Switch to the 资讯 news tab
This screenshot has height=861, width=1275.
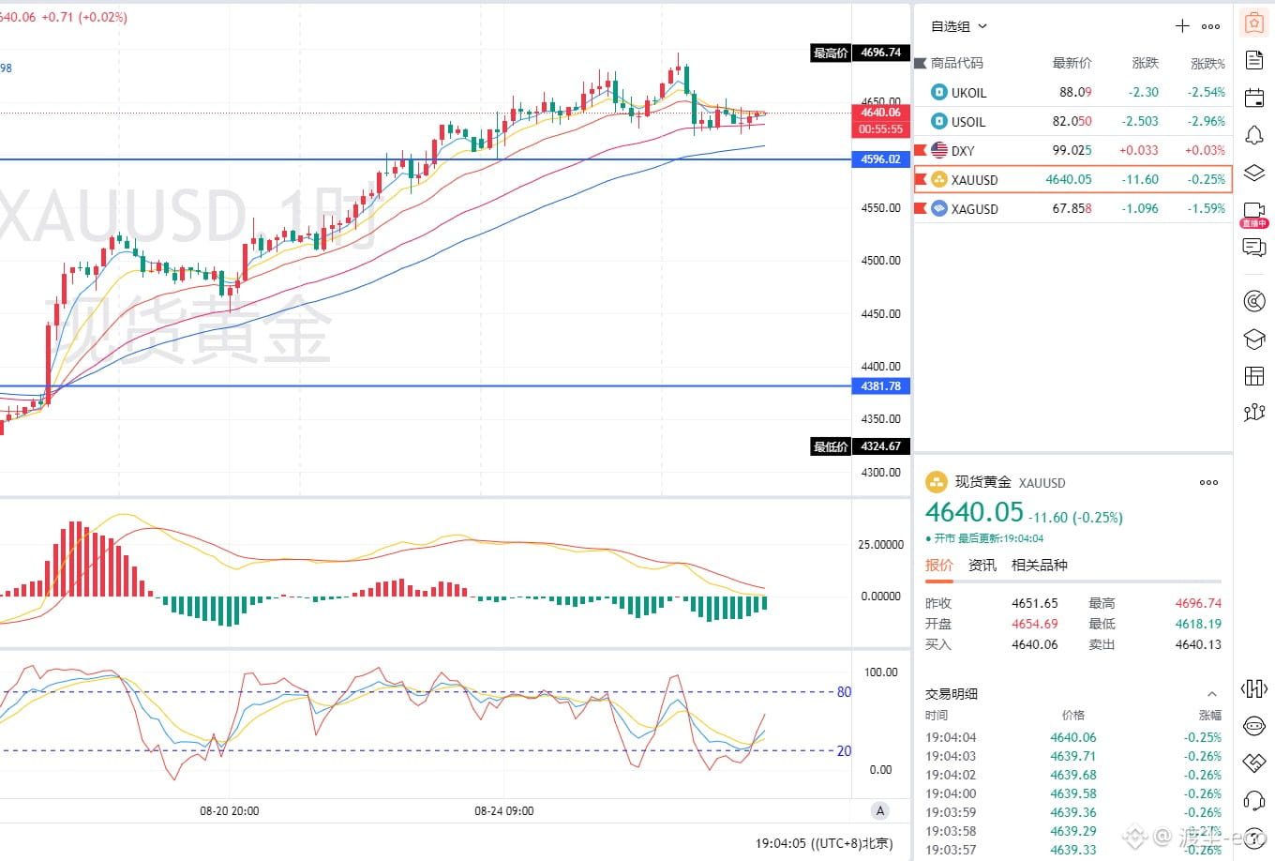tap(982, 565)
